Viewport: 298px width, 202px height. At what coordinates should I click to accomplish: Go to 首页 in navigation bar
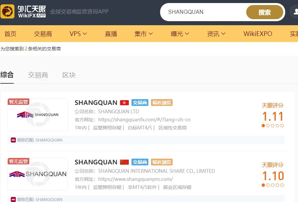10,34
